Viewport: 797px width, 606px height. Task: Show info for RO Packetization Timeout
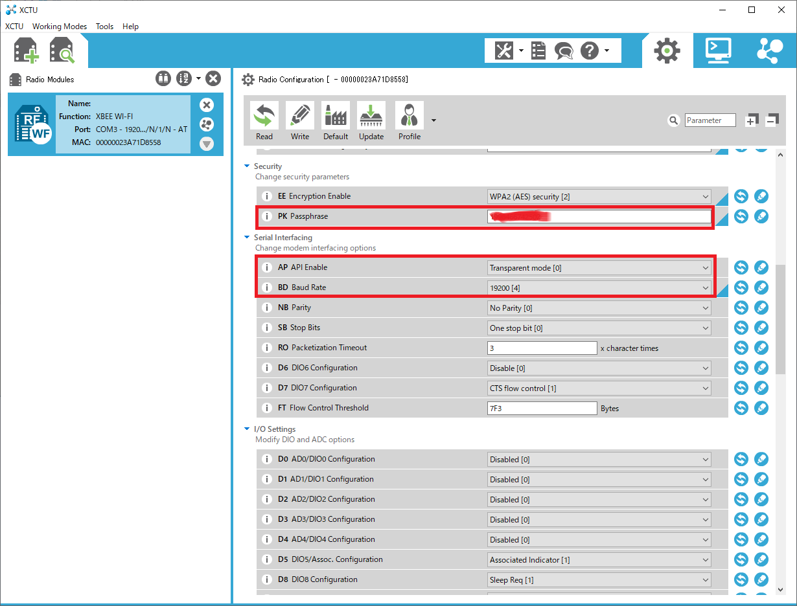pos(266,348)
